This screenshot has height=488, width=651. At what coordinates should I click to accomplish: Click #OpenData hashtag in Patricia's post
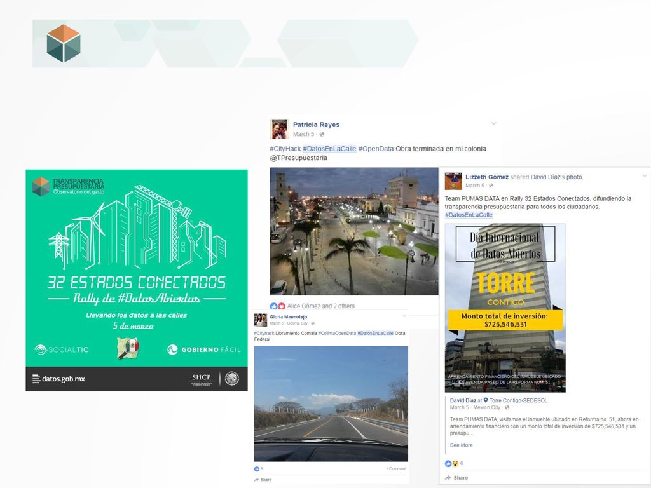coord(376,149)
